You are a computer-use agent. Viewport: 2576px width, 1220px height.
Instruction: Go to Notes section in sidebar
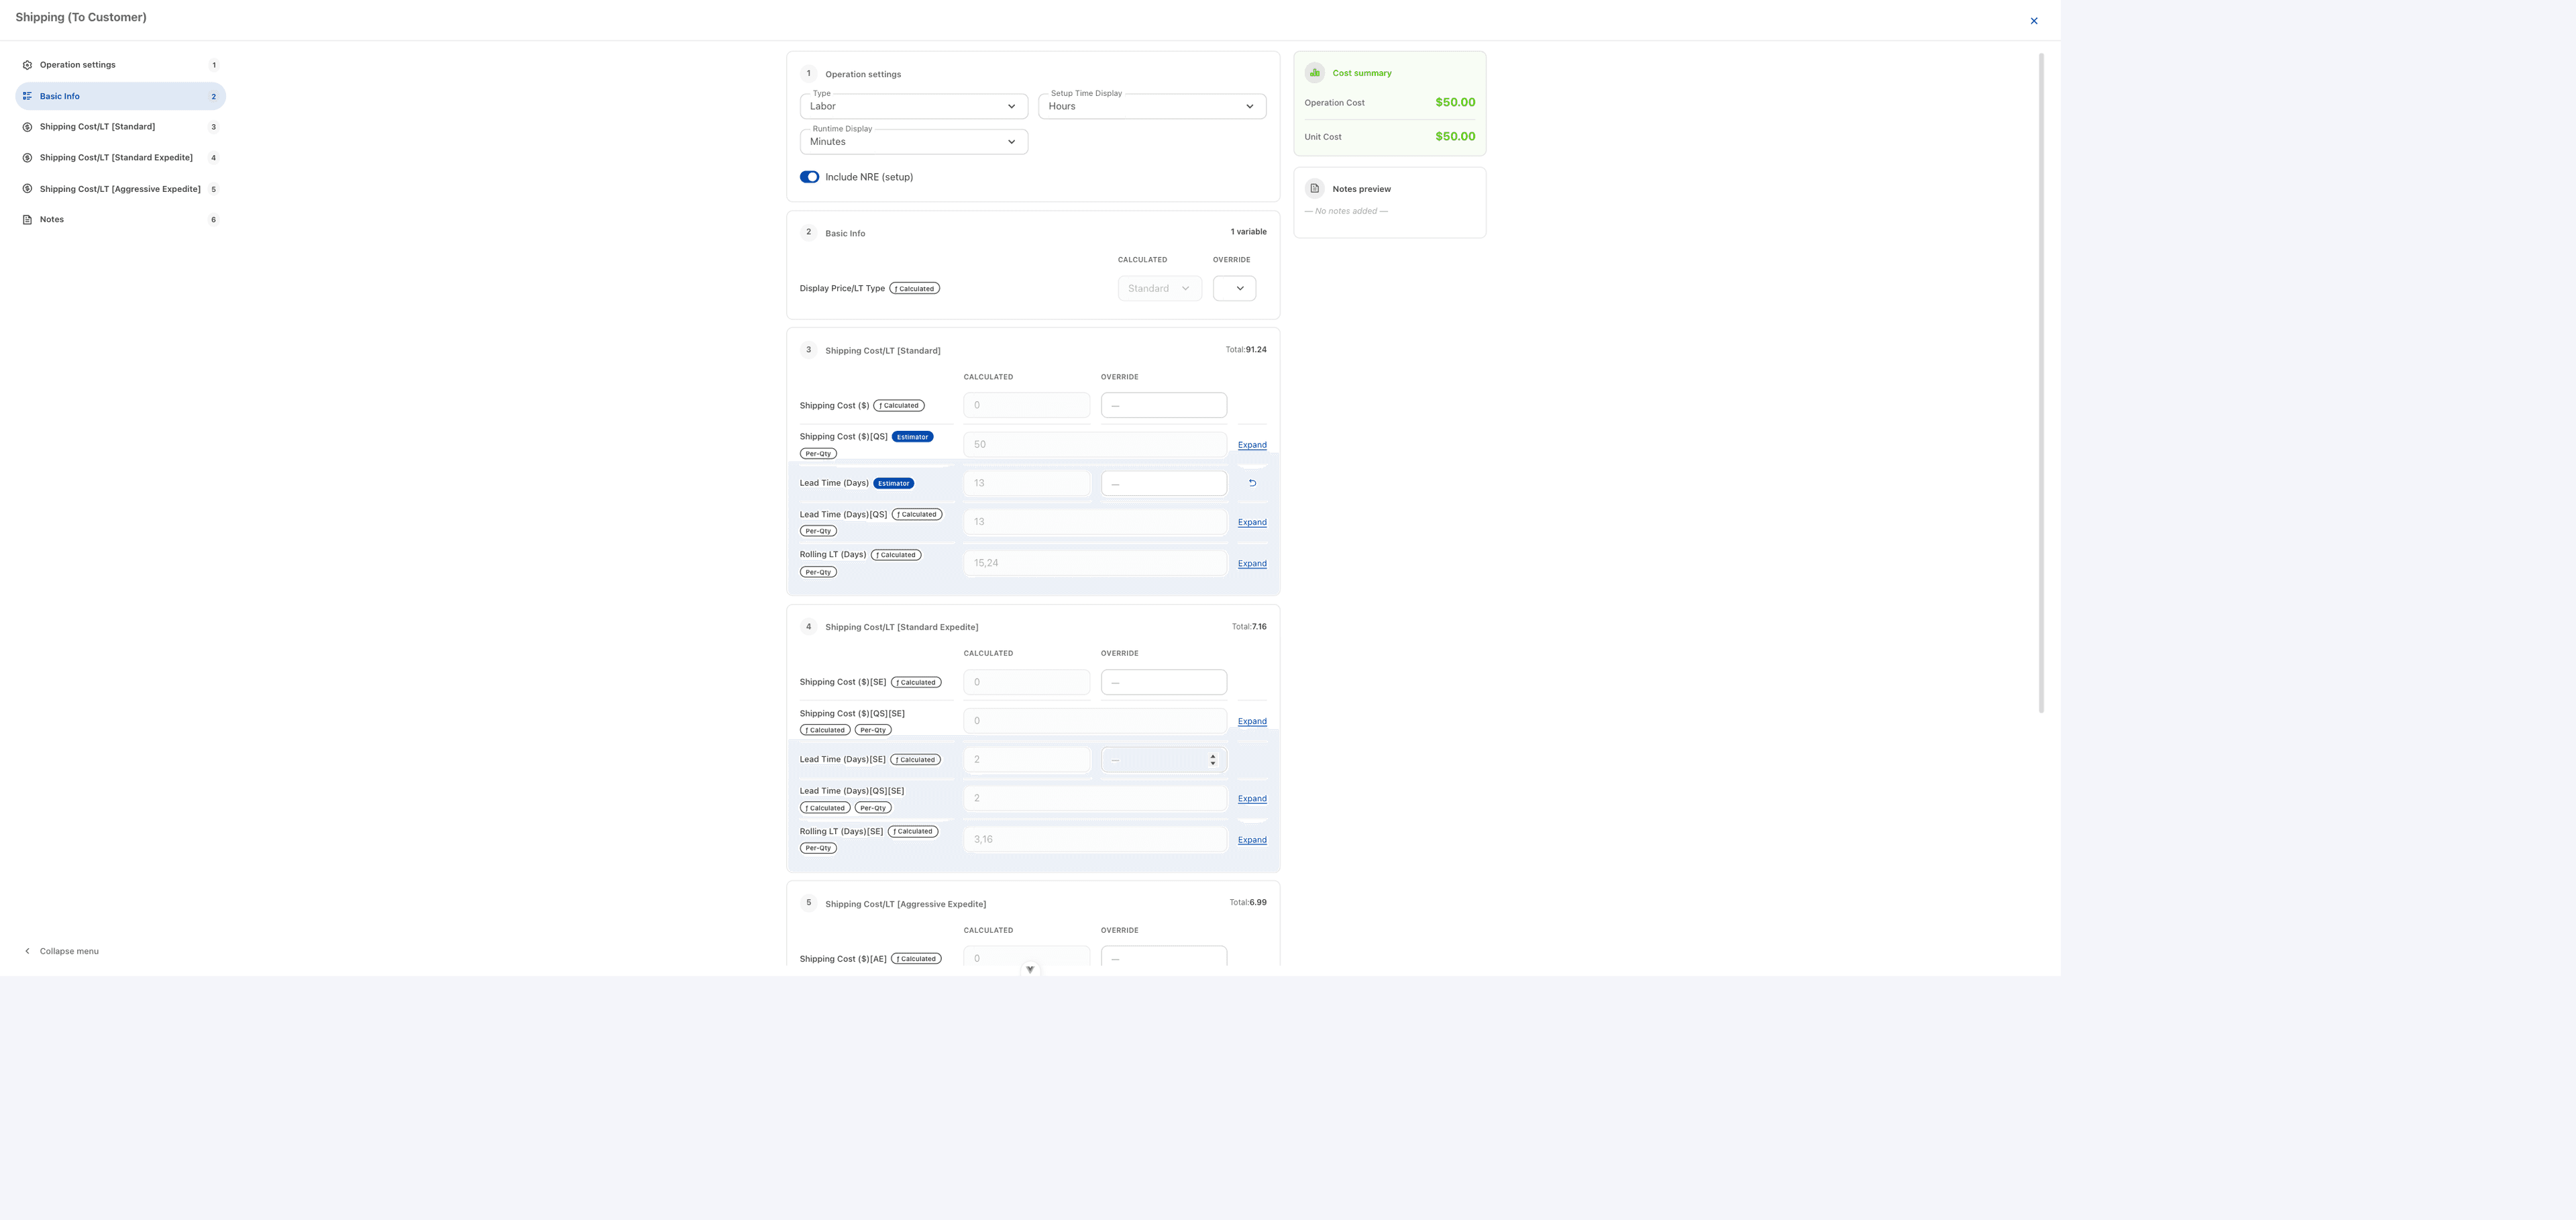pos(120,220)
